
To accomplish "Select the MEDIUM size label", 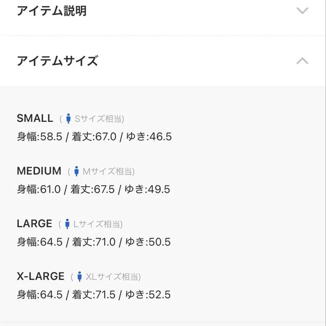I will click(x=39, y=171).
